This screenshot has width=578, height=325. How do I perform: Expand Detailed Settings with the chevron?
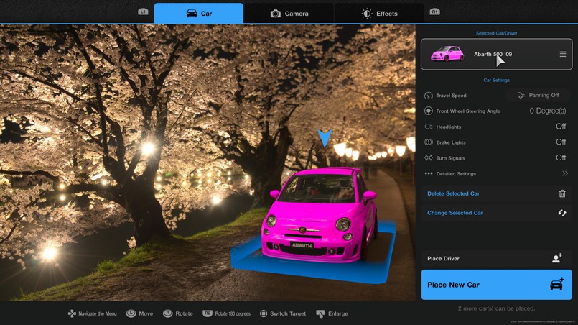coord(565,173)
